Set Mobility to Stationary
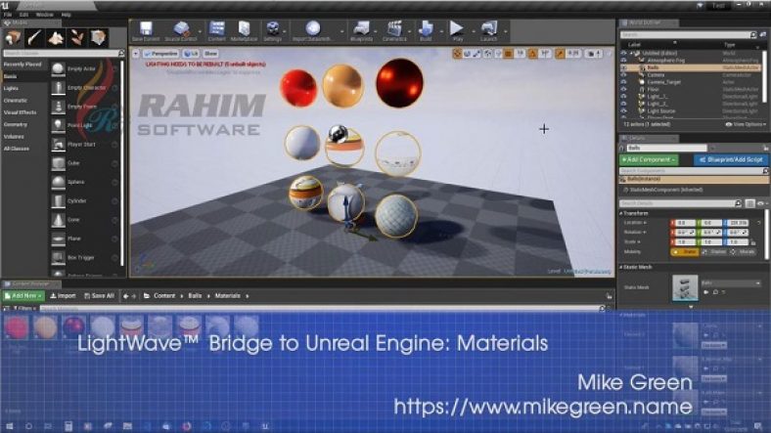The height and width of the screenshot is (433, 771). 713,252
